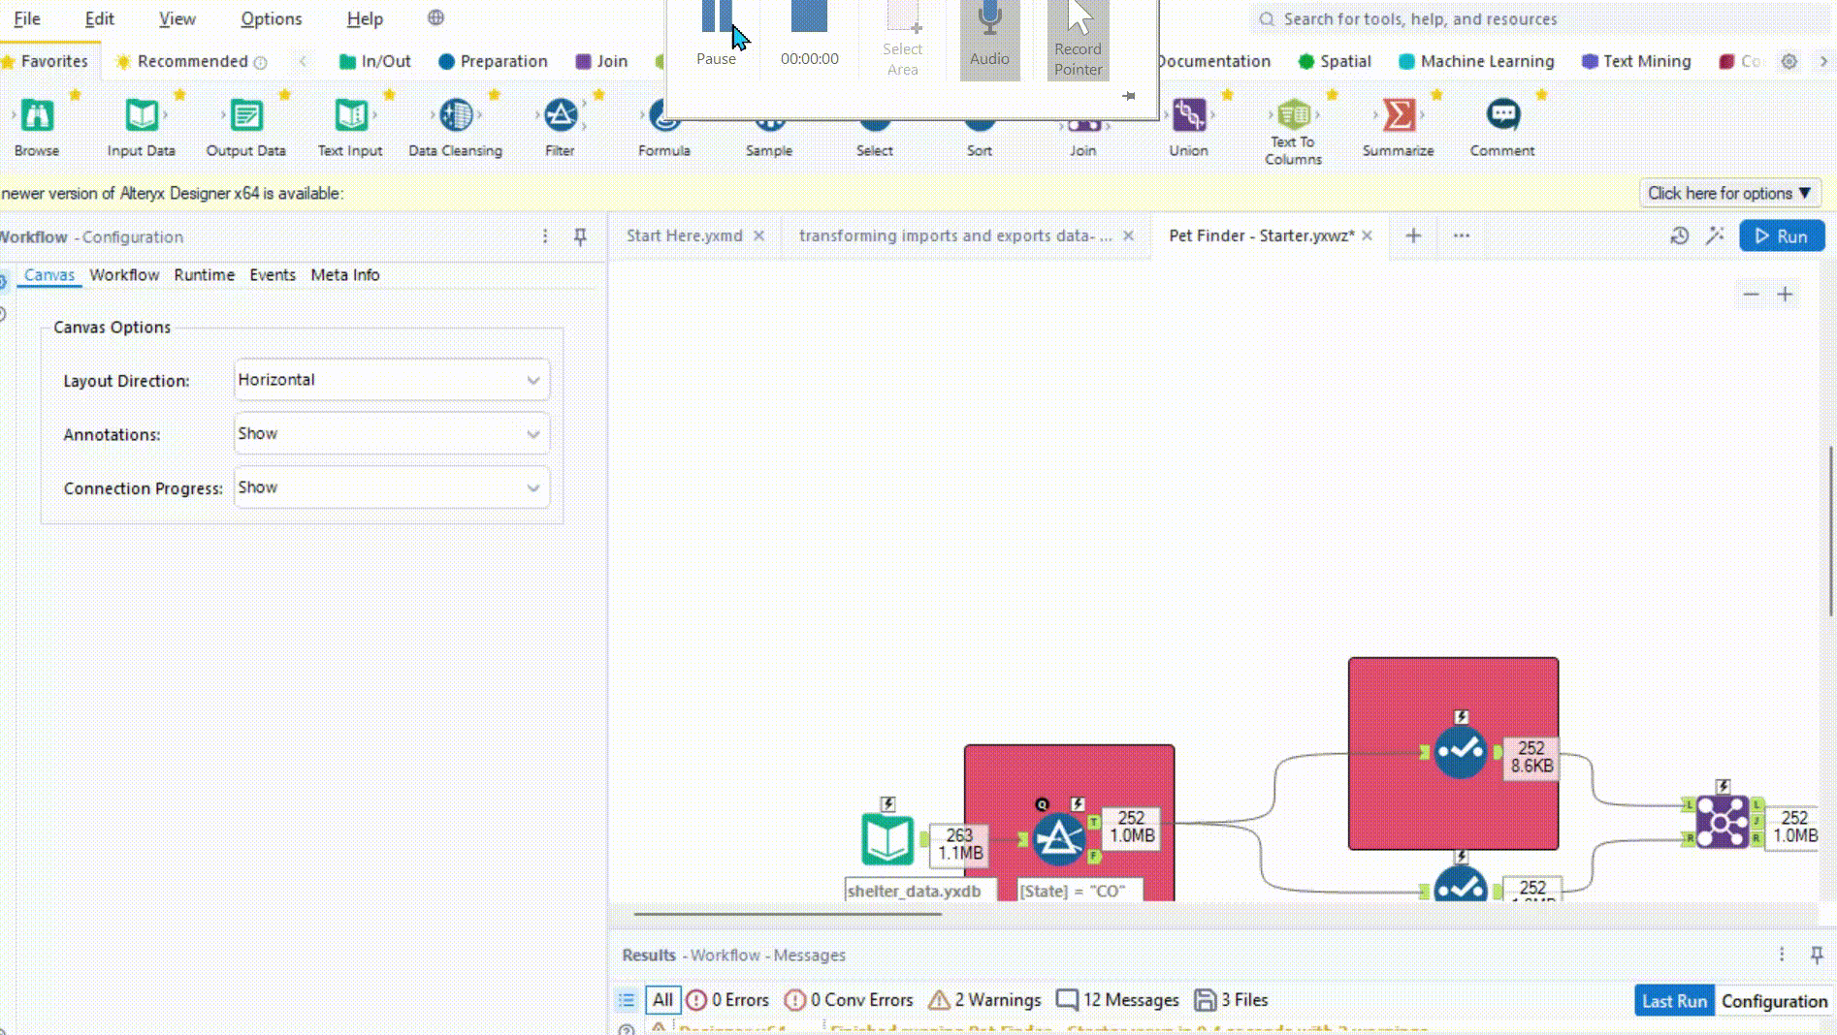Click the Filter node on canvas
Viewport: 1837px width, 1035px height.
click(1058, 838)
